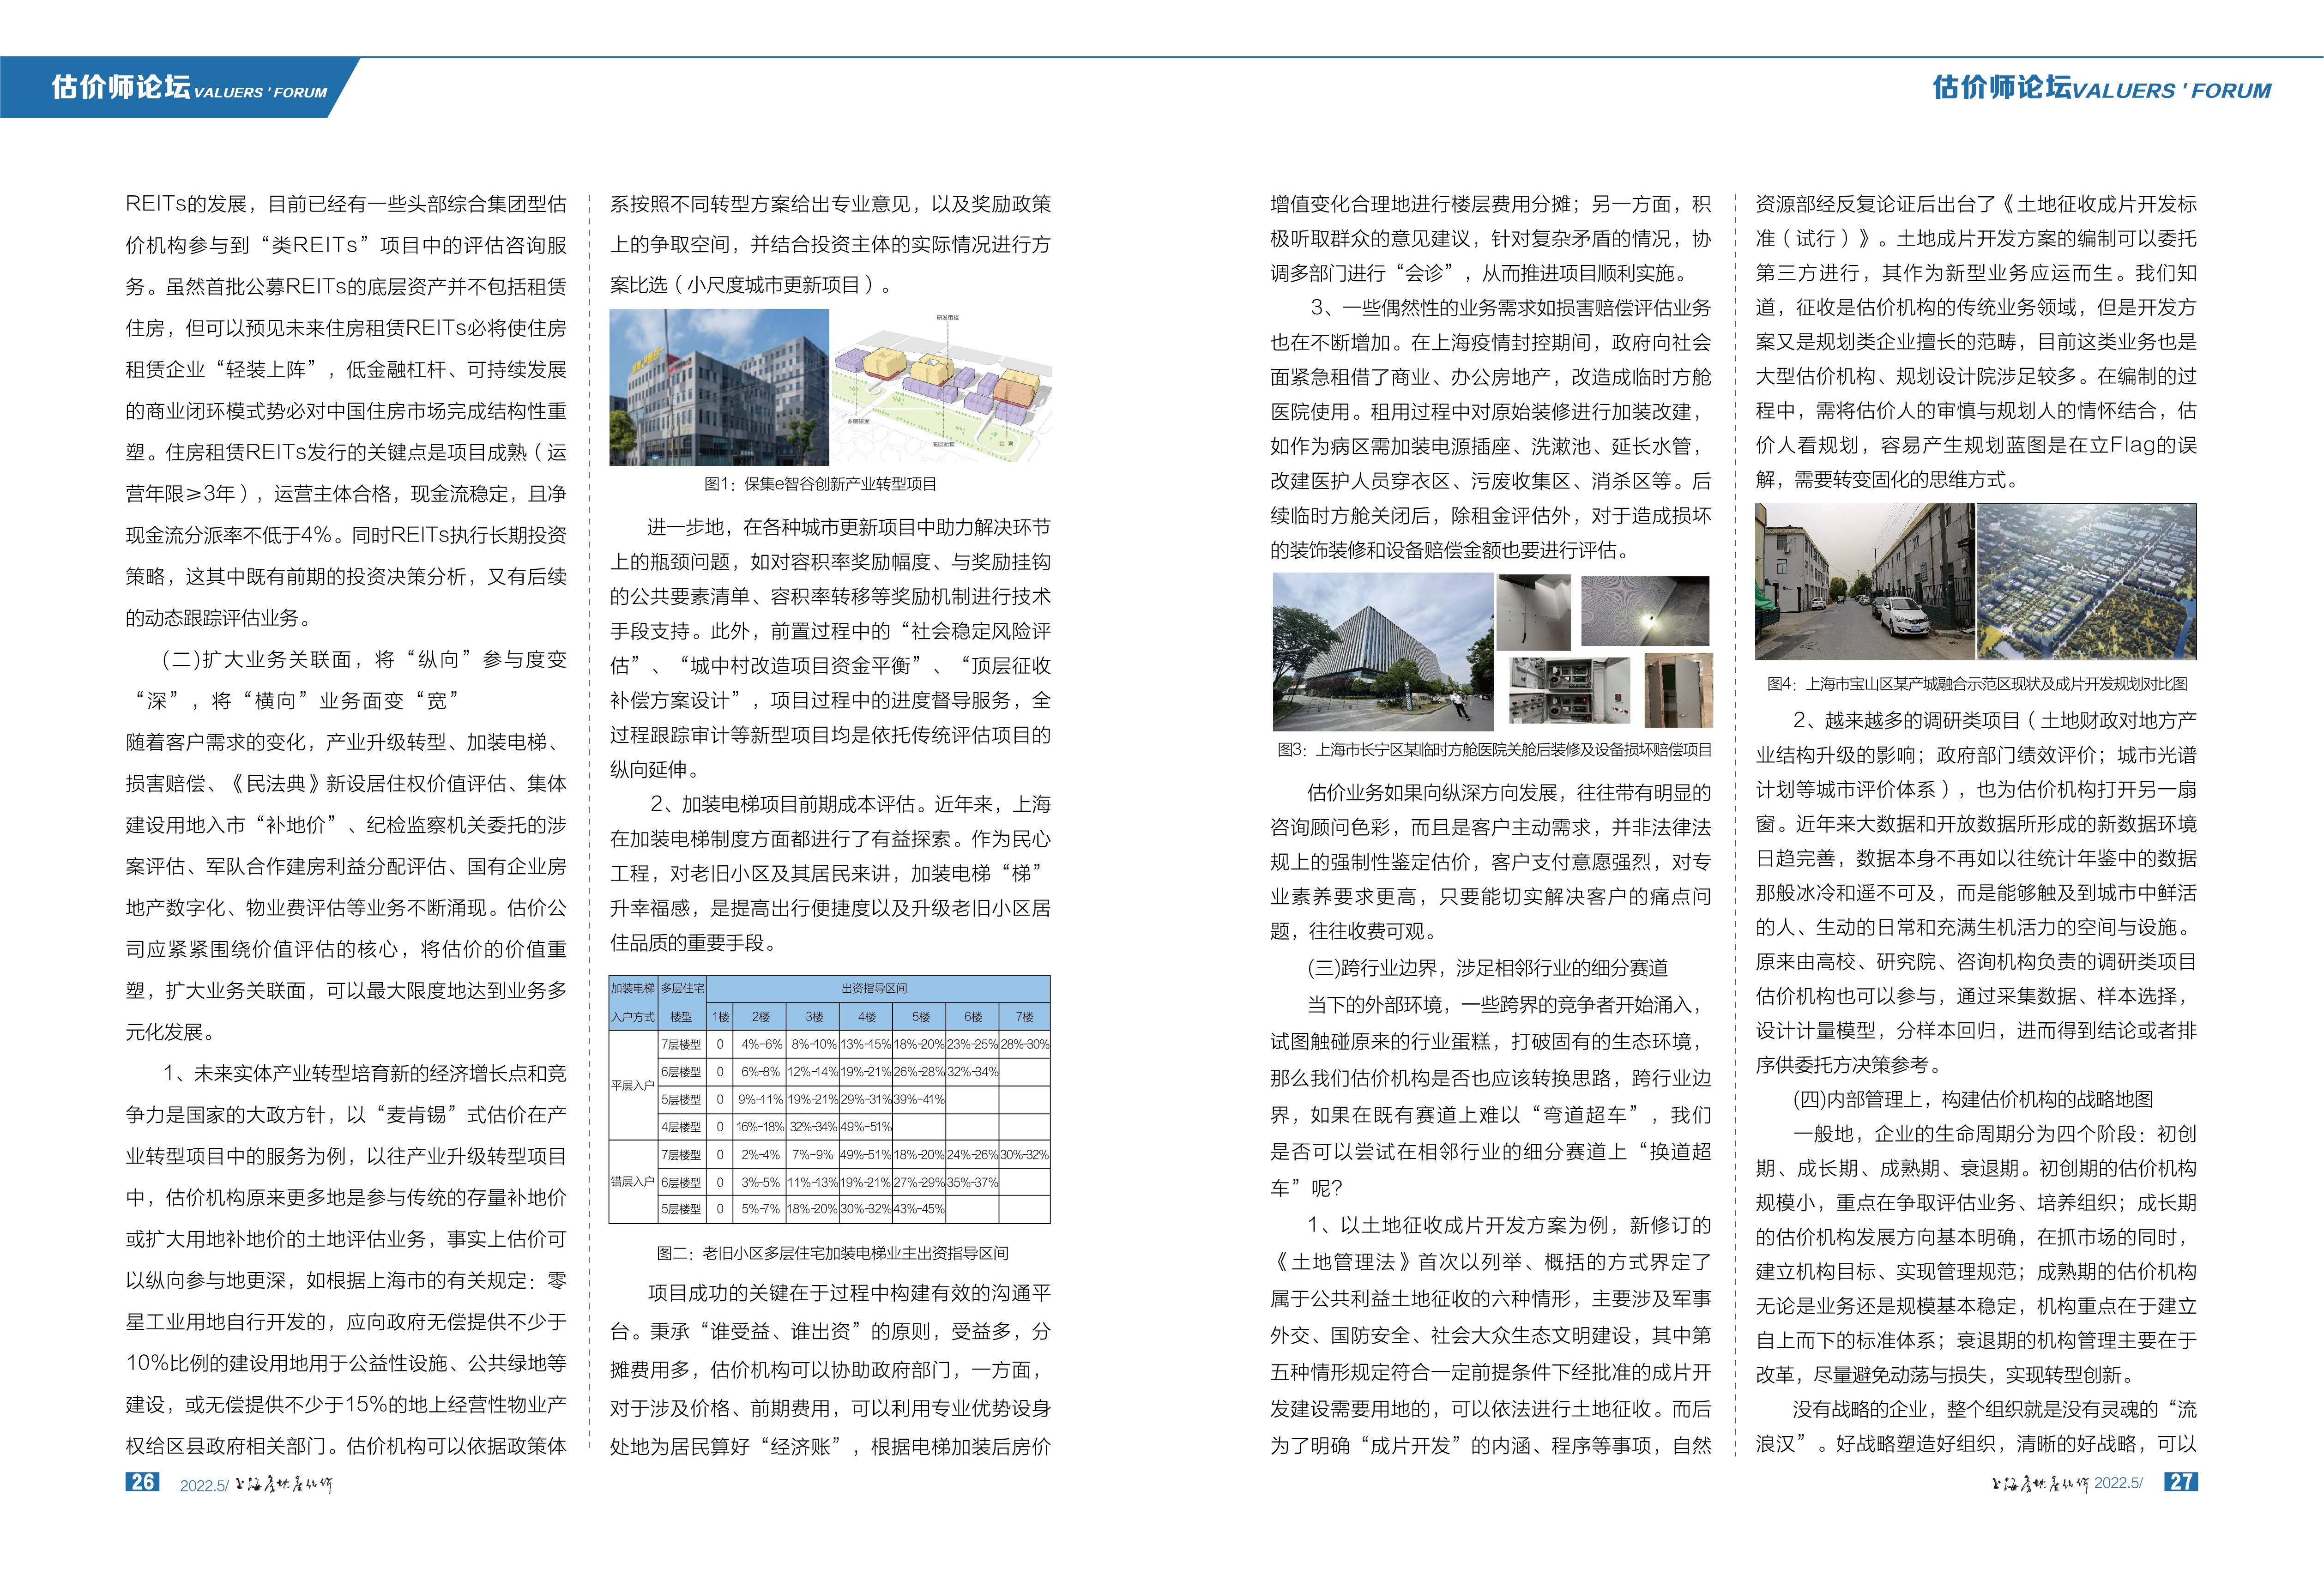Click row label 平层入户 in the table
2324x1587 pixels.
[x=633, y=1085]
